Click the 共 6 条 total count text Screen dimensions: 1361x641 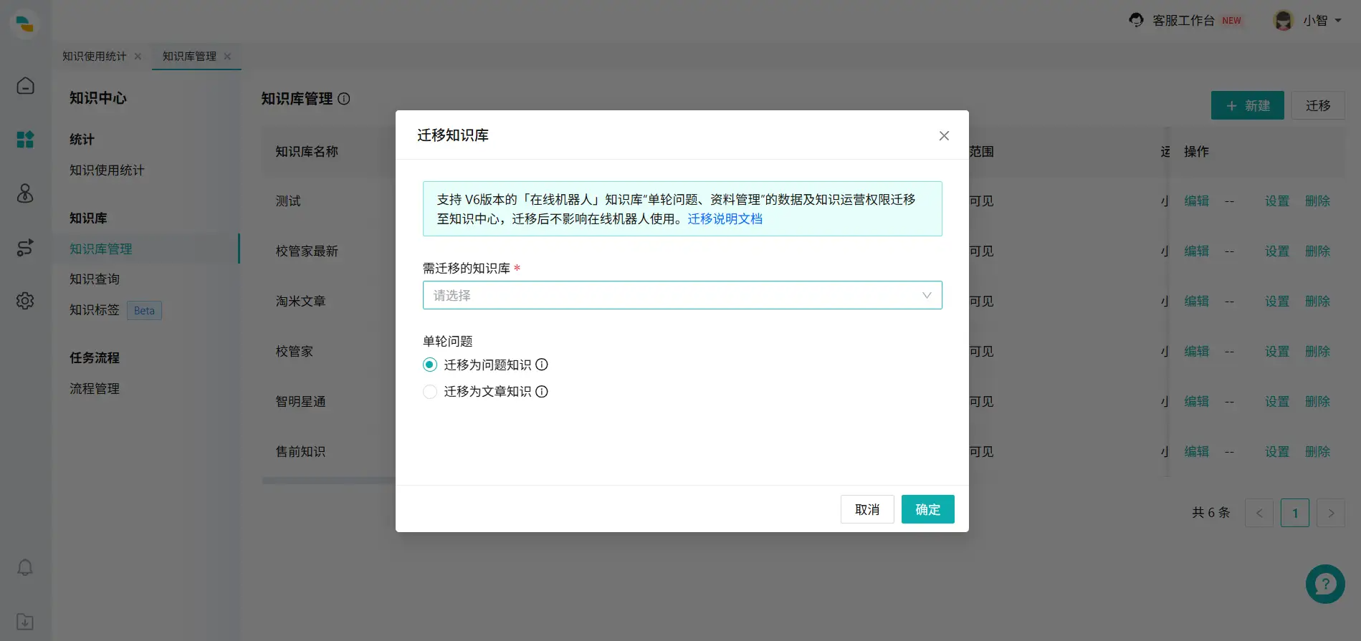(1210, 513)
